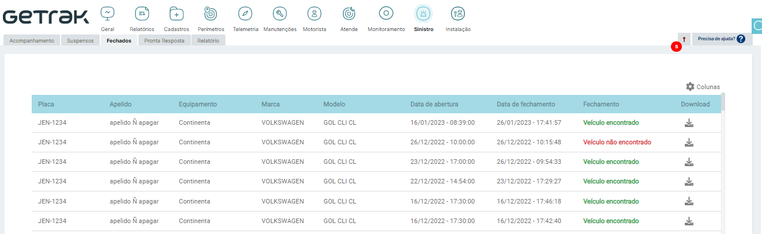Open the Manutenções wrench icon
Viewport: 762px width, 234px height.
click(280, 13)
